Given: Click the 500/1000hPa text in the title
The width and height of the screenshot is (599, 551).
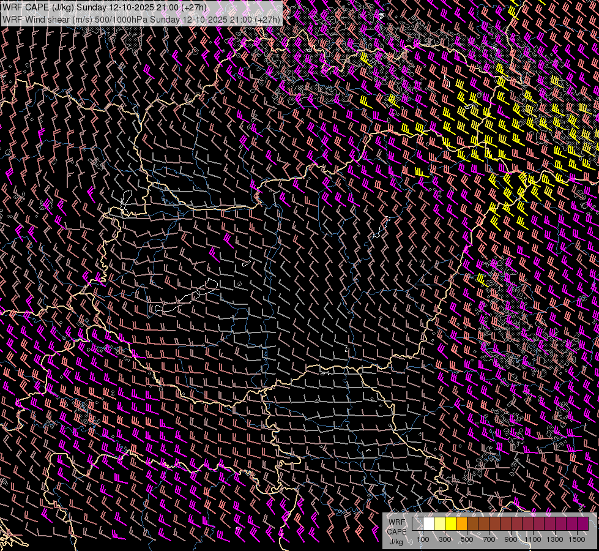Looking at the screenshot, I should (121, 19).
